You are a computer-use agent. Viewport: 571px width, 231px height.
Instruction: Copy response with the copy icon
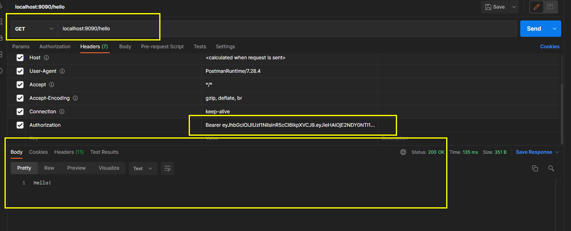pos(535,168)
